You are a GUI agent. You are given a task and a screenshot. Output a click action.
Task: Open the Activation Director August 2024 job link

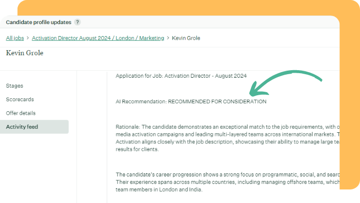(98, 38)
